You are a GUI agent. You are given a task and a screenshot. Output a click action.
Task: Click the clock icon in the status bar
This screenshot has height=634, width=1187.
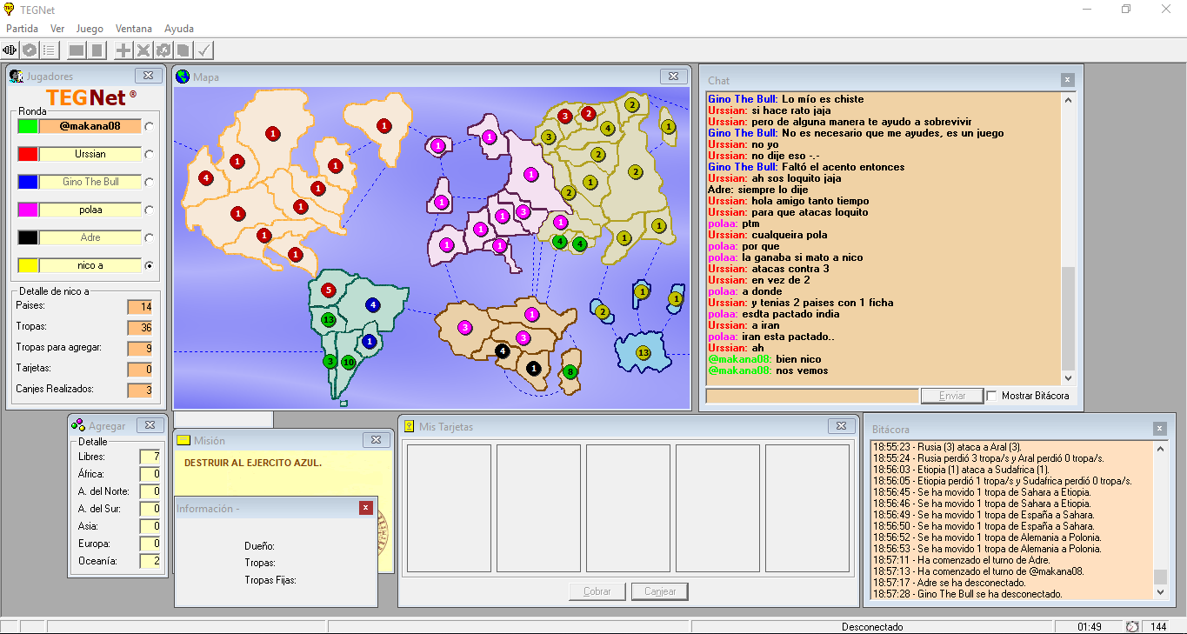[1132, 627]
